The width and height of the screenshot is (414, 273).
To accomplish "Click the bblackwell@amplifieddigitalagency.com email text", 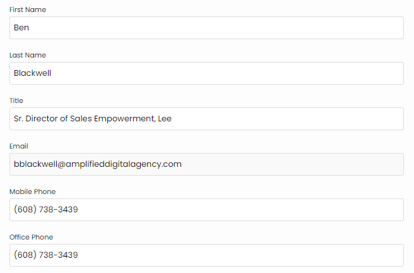I will (98, 164).
